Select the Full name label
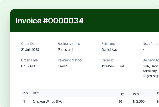Image resolution: width=159 pixels, height=107 pixels. [109, 44]
